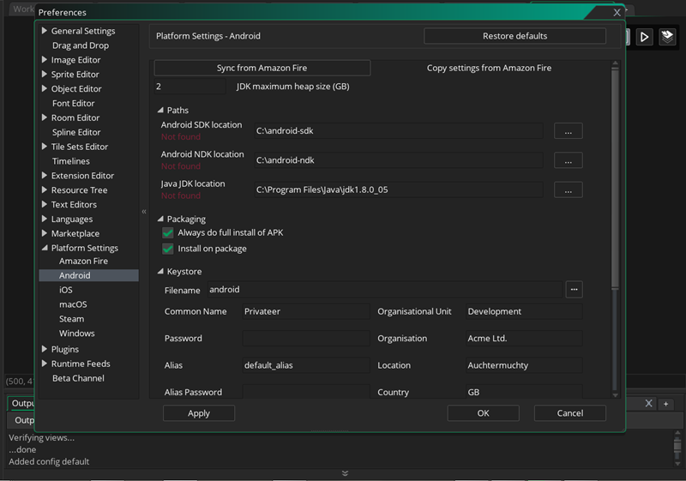Open keystore Filename browse button
The image size is (686, 481).
(574, 290)
